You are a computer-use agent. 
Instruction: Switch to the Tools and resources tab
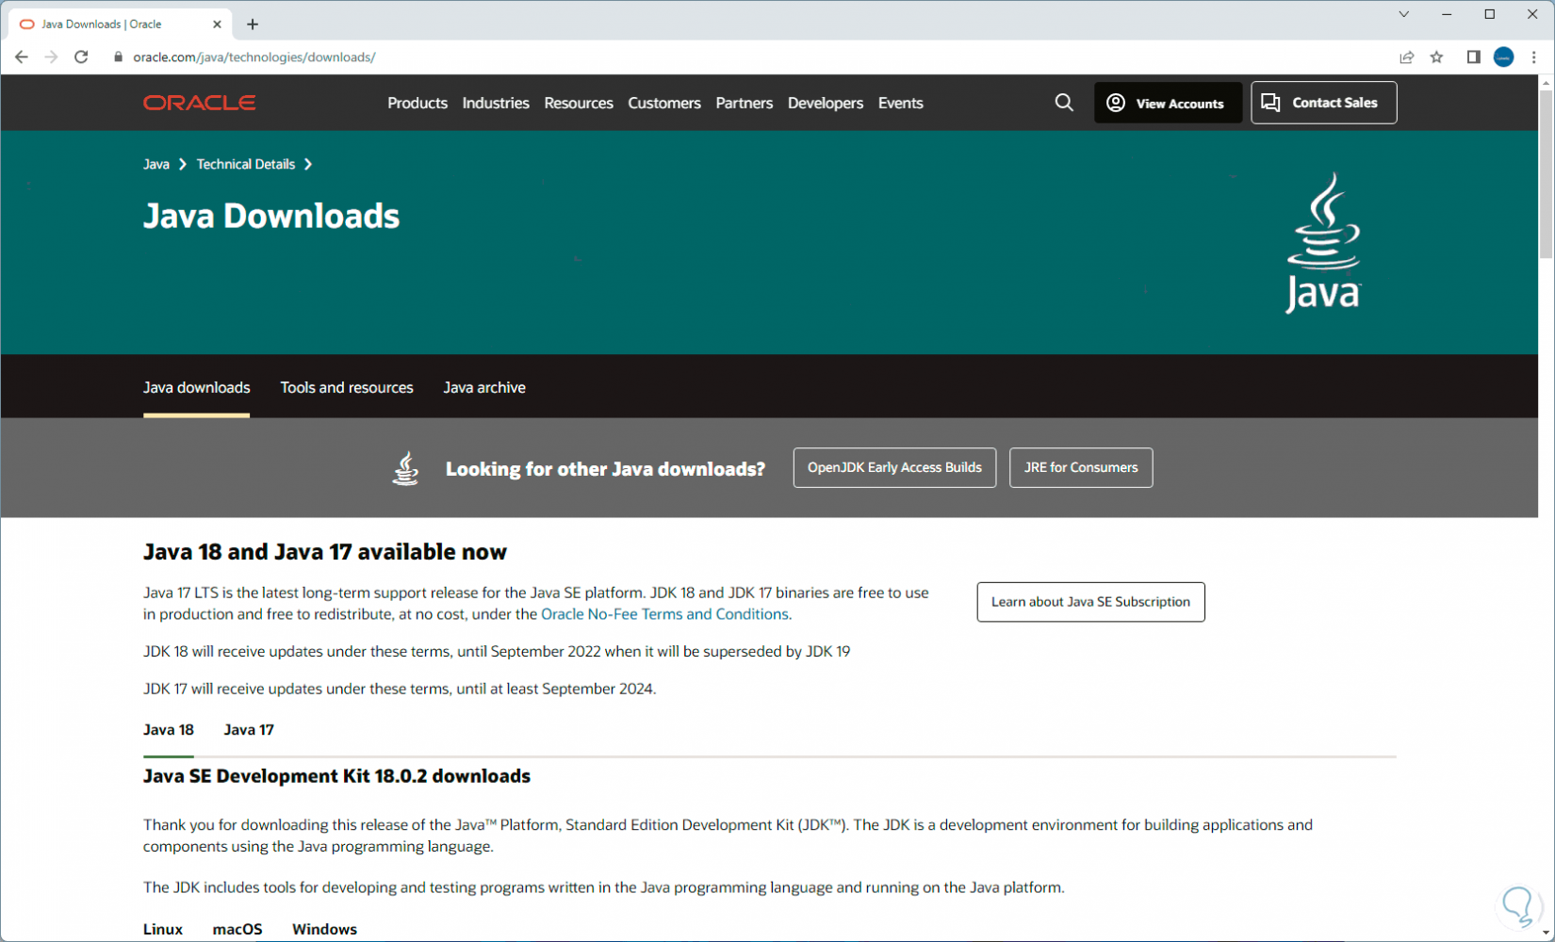(347, 387)
